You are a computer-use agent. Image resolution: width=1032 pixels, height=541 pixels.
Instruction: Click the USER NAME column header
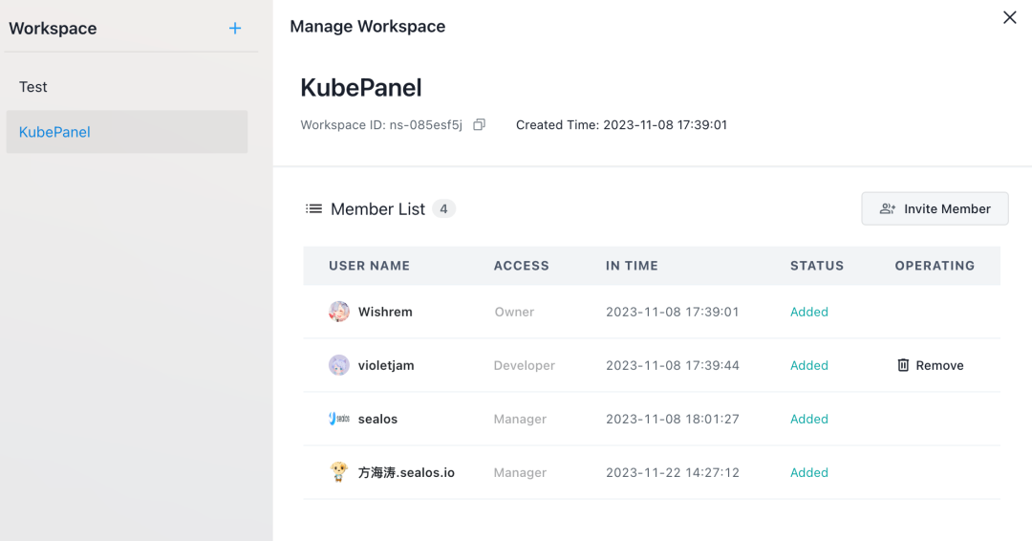coord(369,266)
